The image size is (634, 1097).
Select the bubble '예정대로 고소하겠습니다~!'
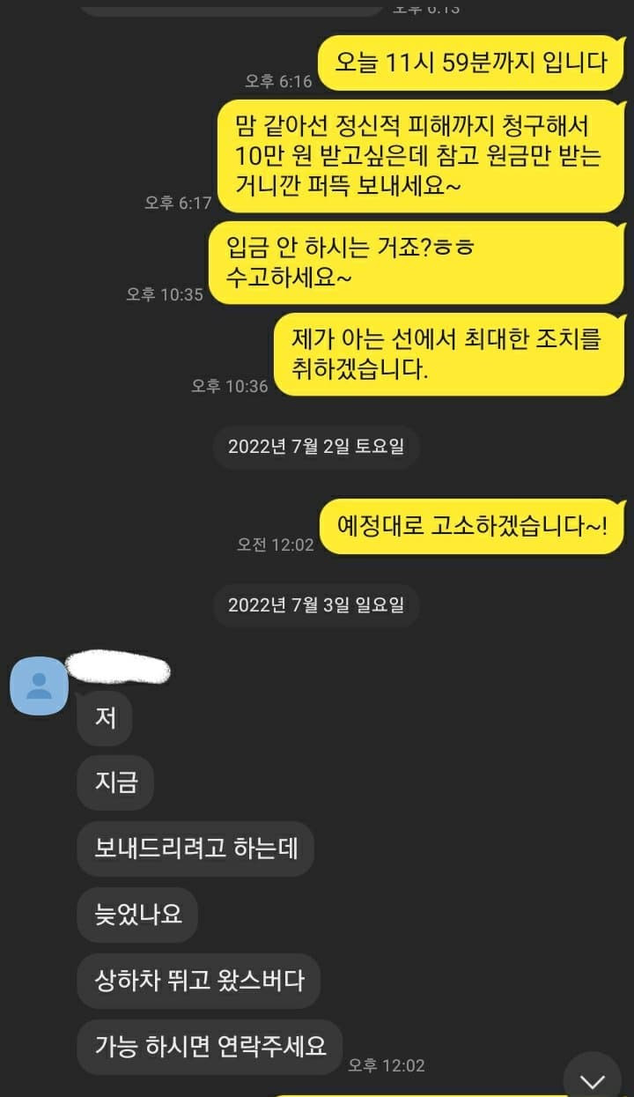click(471, 526)
